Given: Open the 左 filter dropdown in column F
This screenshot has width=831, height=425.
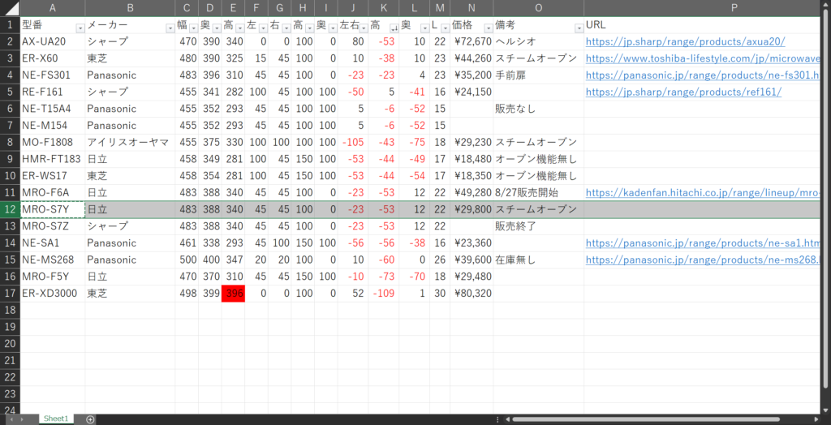Looking at the screenshot, I should pyautogui.click(x=263, y=28).
